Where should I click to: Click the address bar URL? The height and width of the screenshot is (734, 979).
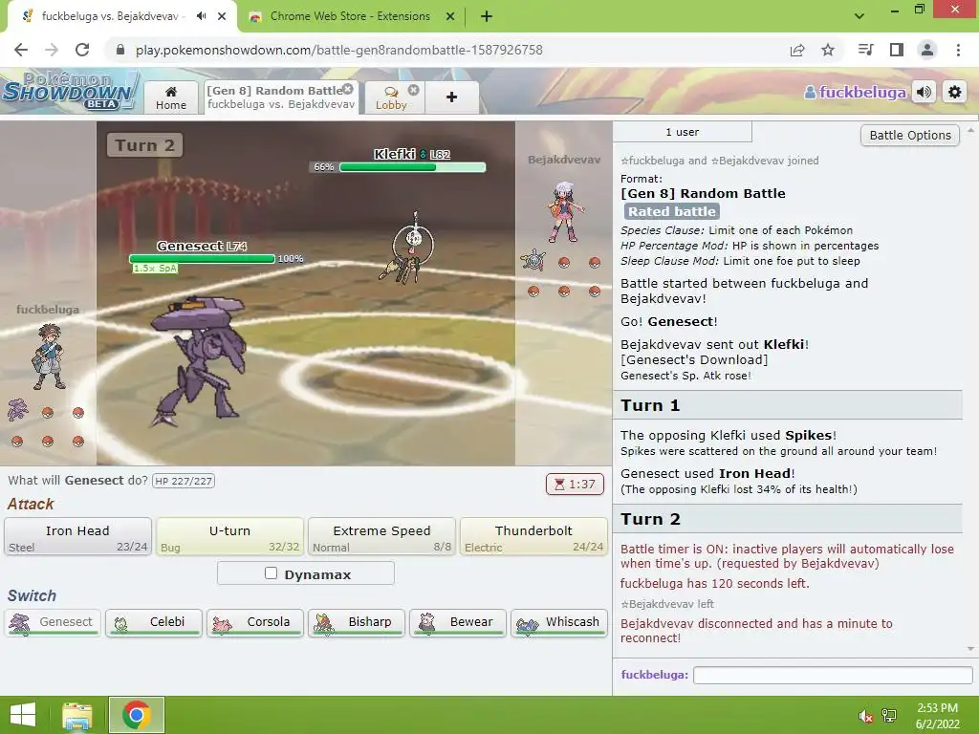click(x=339, y=50)
